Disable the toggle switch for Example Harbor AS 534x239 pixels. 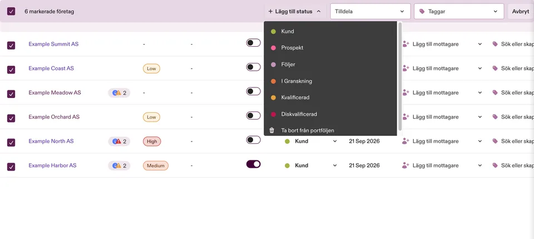pos(254,164)
